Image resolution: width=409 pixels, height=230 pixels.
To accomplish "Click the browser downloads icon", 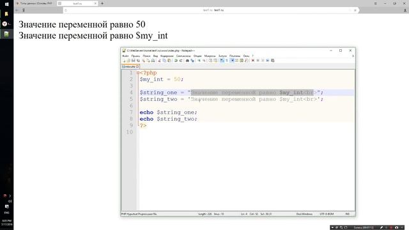I will pyautogui.click(x=405, y=10).
